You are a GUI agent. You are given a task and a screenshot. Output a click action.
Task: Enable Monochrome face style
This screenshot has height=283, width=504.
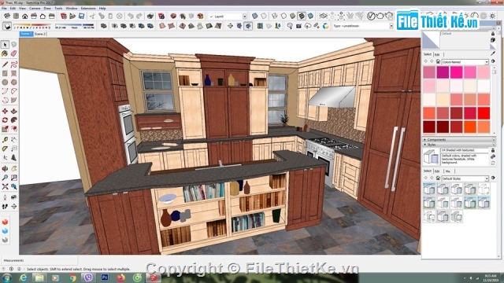[x=310, y=16]
